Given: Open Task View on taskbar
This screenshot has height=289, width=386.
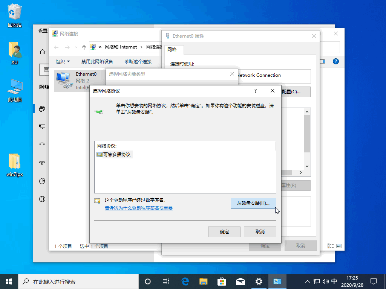Looking at the screenshot, I should pos(166,281).
